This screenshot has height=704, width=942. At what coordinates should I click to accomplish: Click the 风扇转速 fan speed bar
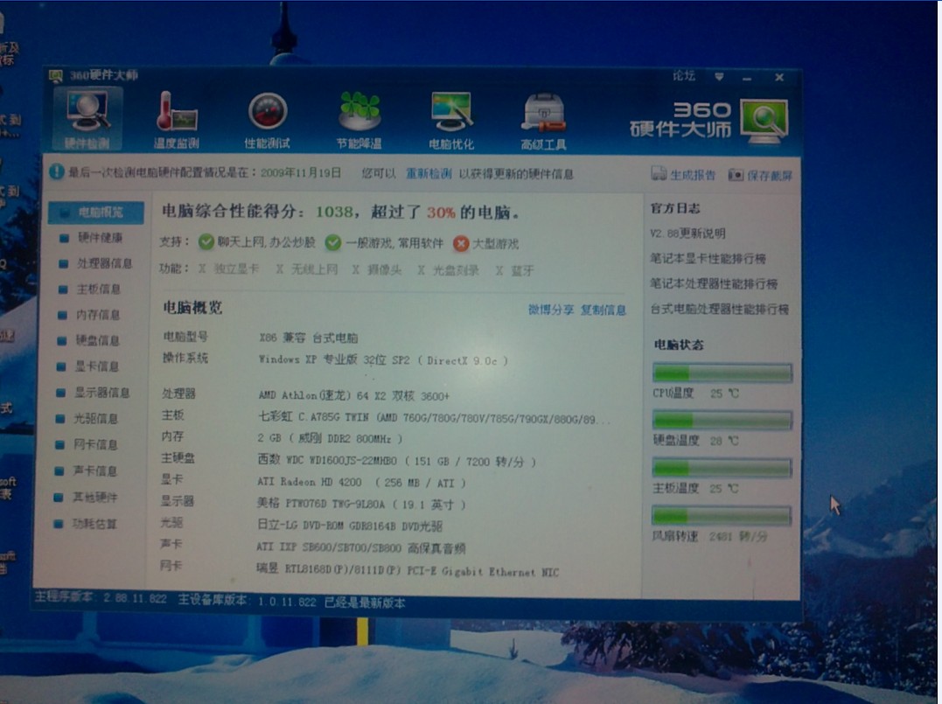(721, 515)
